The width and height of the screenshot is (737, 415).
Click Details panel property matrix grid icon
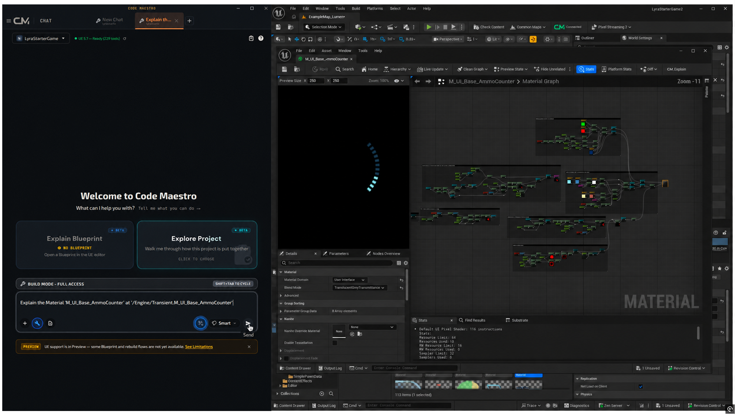(x=399, y=263)
